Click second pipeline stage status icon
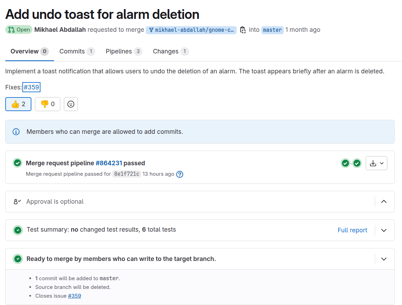This screenshot has height=305, width=402. (357, 163)
